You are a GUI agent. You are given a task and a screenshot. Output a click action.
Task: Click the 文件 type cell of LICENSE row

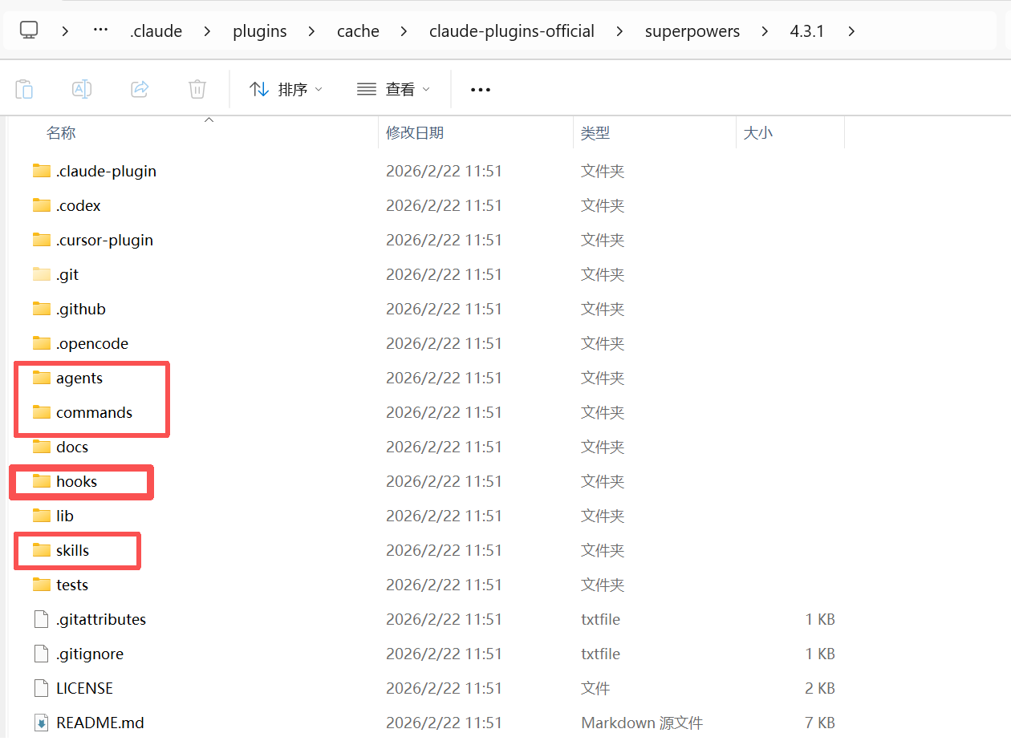click(595, 688)
